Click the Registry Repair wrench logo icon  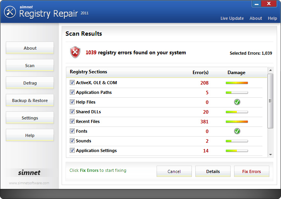pyautogui.click(x=10, y=12)
